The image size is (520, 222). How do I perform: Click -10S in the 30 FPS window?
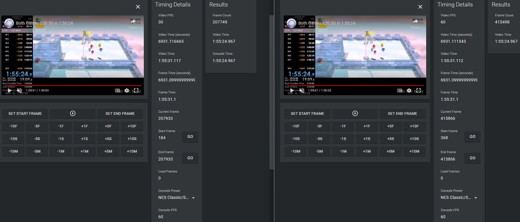pos(13,139)
